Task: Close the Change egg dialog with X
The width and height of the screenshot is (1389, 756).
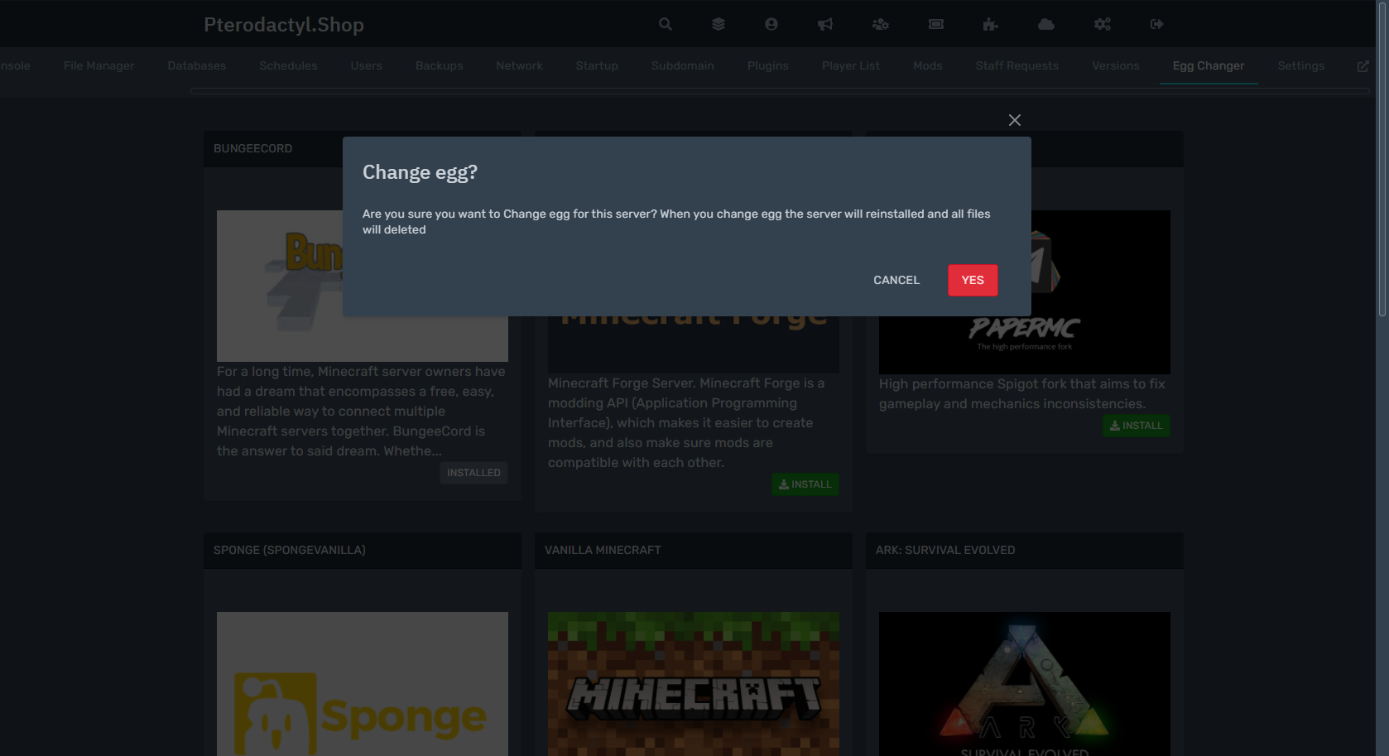Action: click(1014, 120)
